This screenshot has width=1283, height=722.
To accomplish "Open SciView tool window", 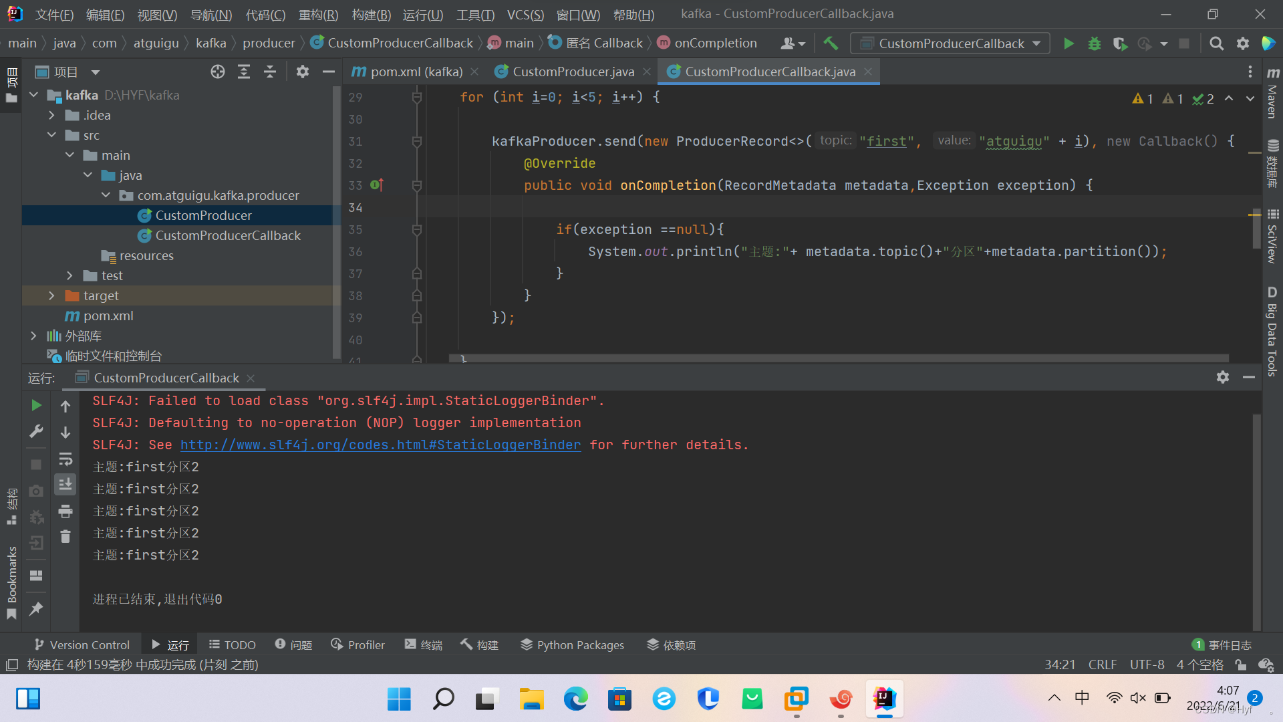I will coord(1273,236).
